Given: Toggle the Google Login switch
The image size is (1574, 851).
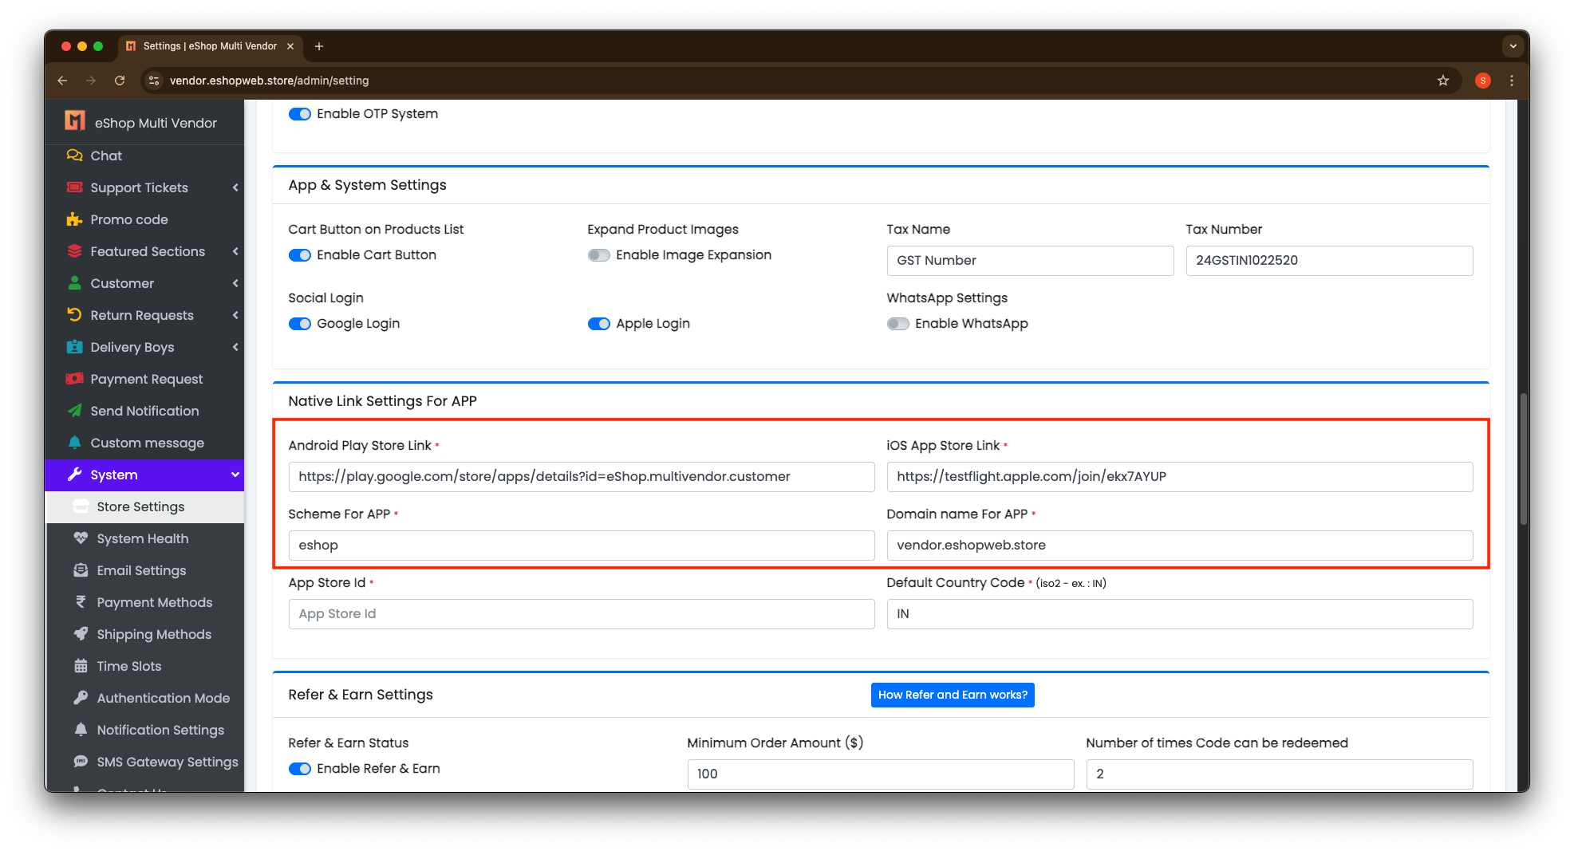Looking at the screenshot, I should [300, 324].
